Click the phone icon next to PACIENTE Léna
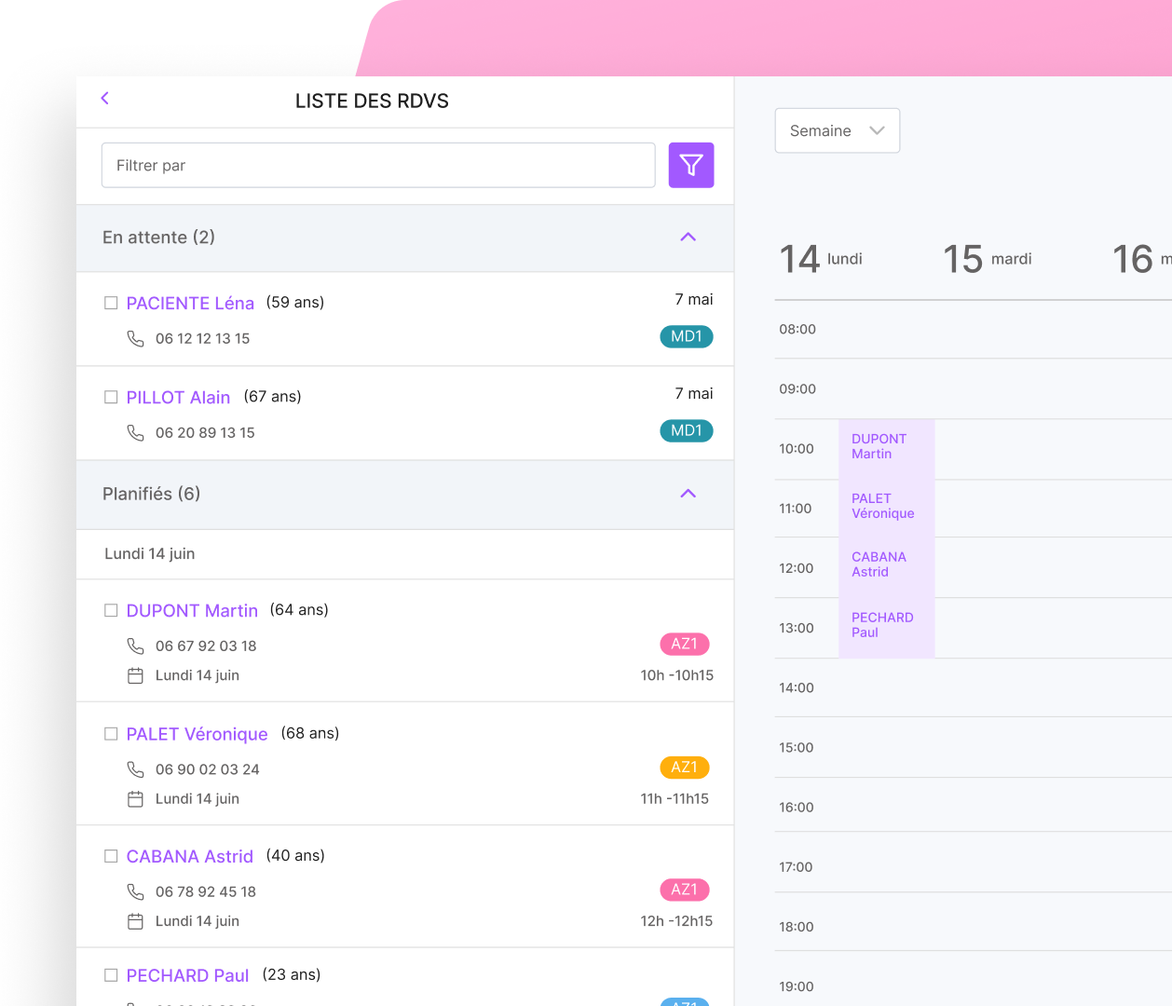1172x1006 pixels. point(136,338)
